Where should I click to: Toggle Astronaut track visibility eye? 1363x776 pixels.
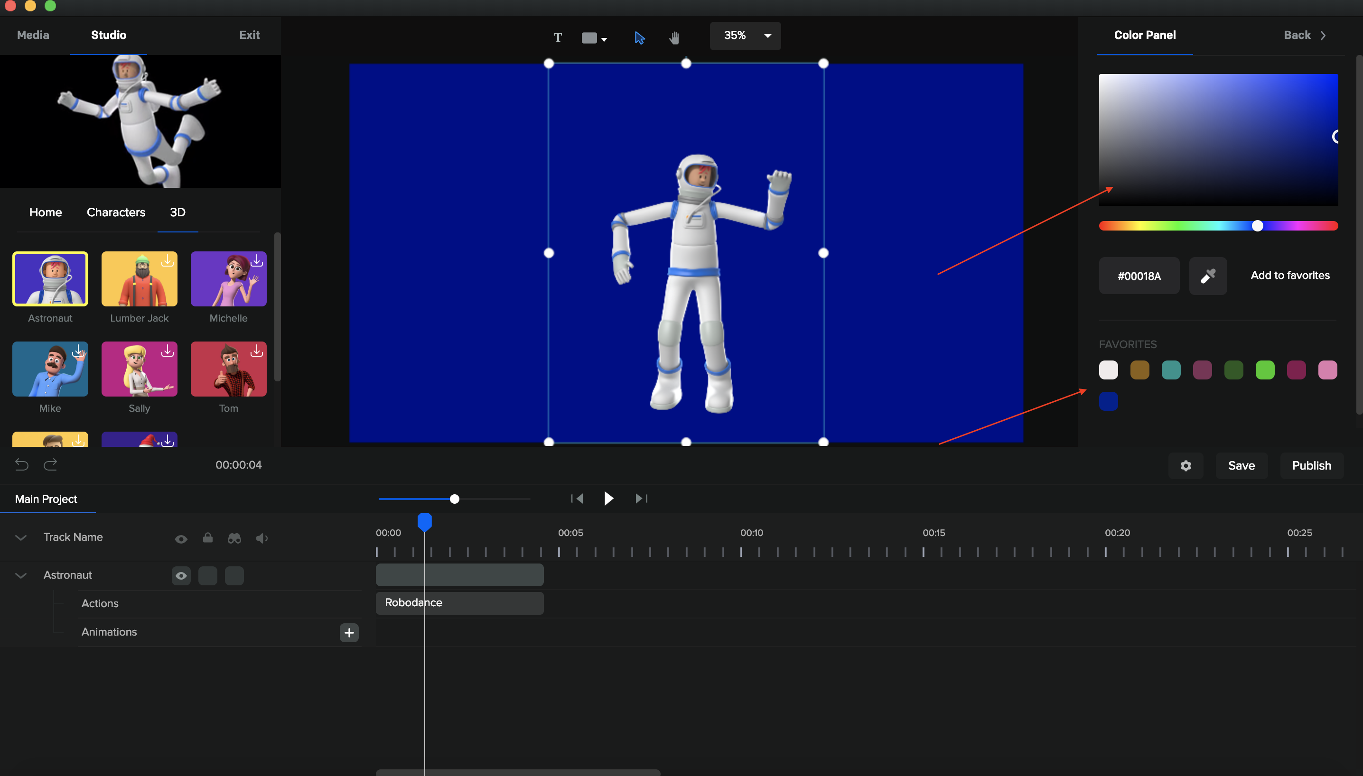(181, 576)
